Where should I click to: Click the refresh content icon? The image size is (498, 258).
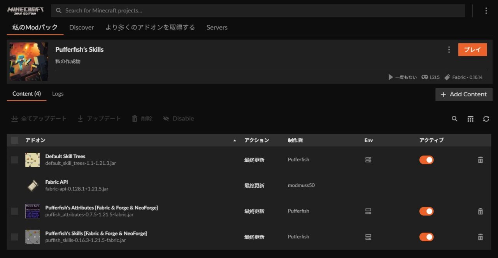[x=486, y=119]
